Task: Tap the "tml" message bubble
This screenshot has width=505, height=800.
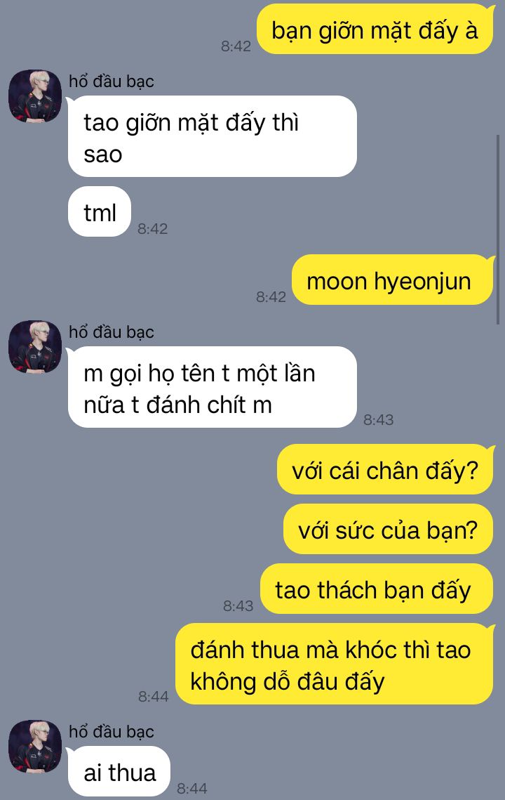Action: click(100, 211)
